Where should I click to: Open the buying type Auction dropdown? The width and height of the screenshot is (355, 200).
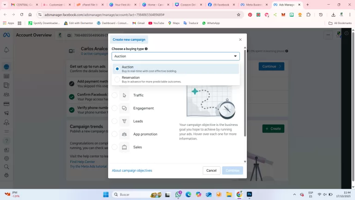point(176,56)
